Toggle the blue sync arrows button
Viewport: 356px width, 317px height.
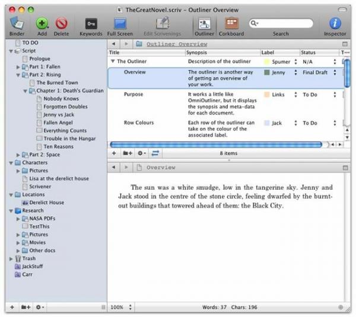[x=155, y=153]
